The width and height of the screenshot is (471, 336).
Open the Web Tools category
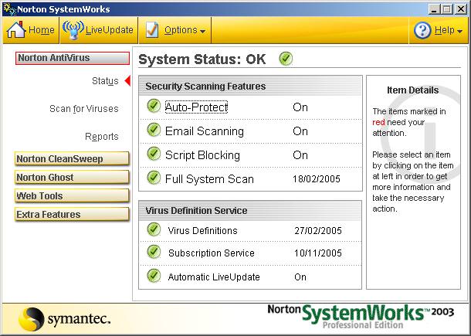point(72,196)
